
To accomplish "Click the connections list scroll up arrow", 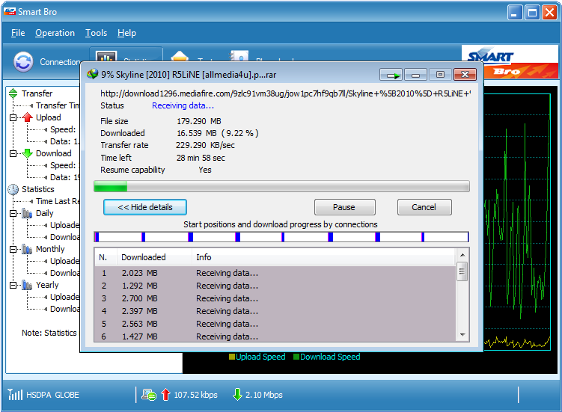I will (x=462, y=255).
